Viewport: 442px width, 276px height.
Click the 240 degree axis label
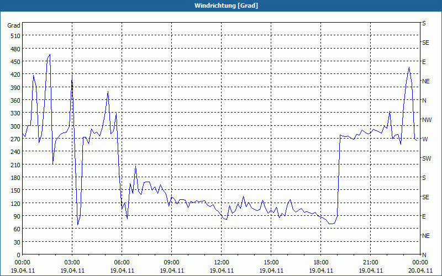pos(15,152)
